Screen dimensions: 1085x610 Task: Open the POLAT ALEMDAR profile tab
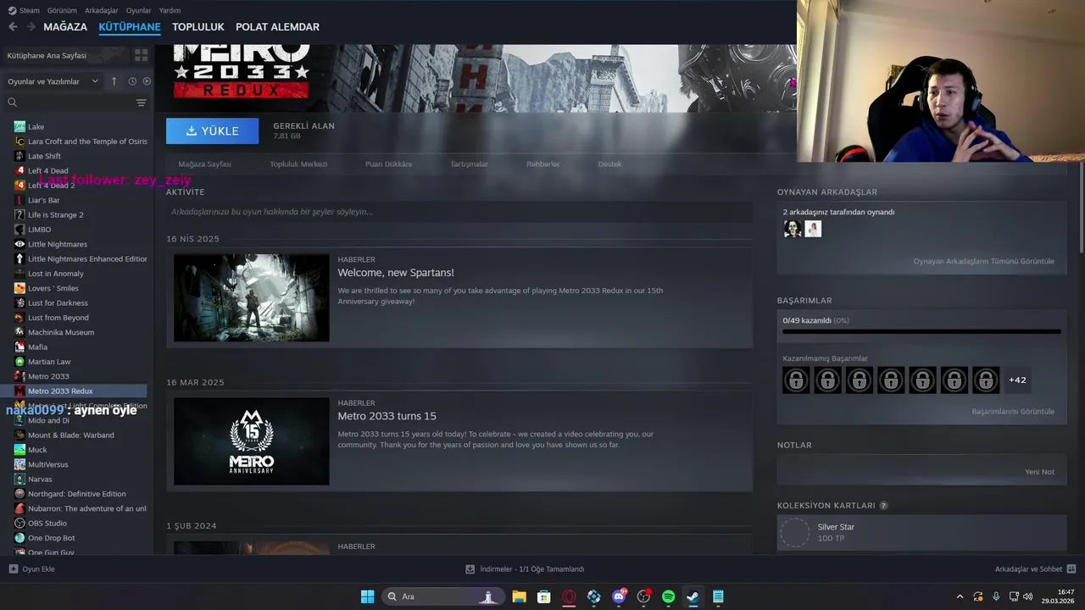coord(277,27)
